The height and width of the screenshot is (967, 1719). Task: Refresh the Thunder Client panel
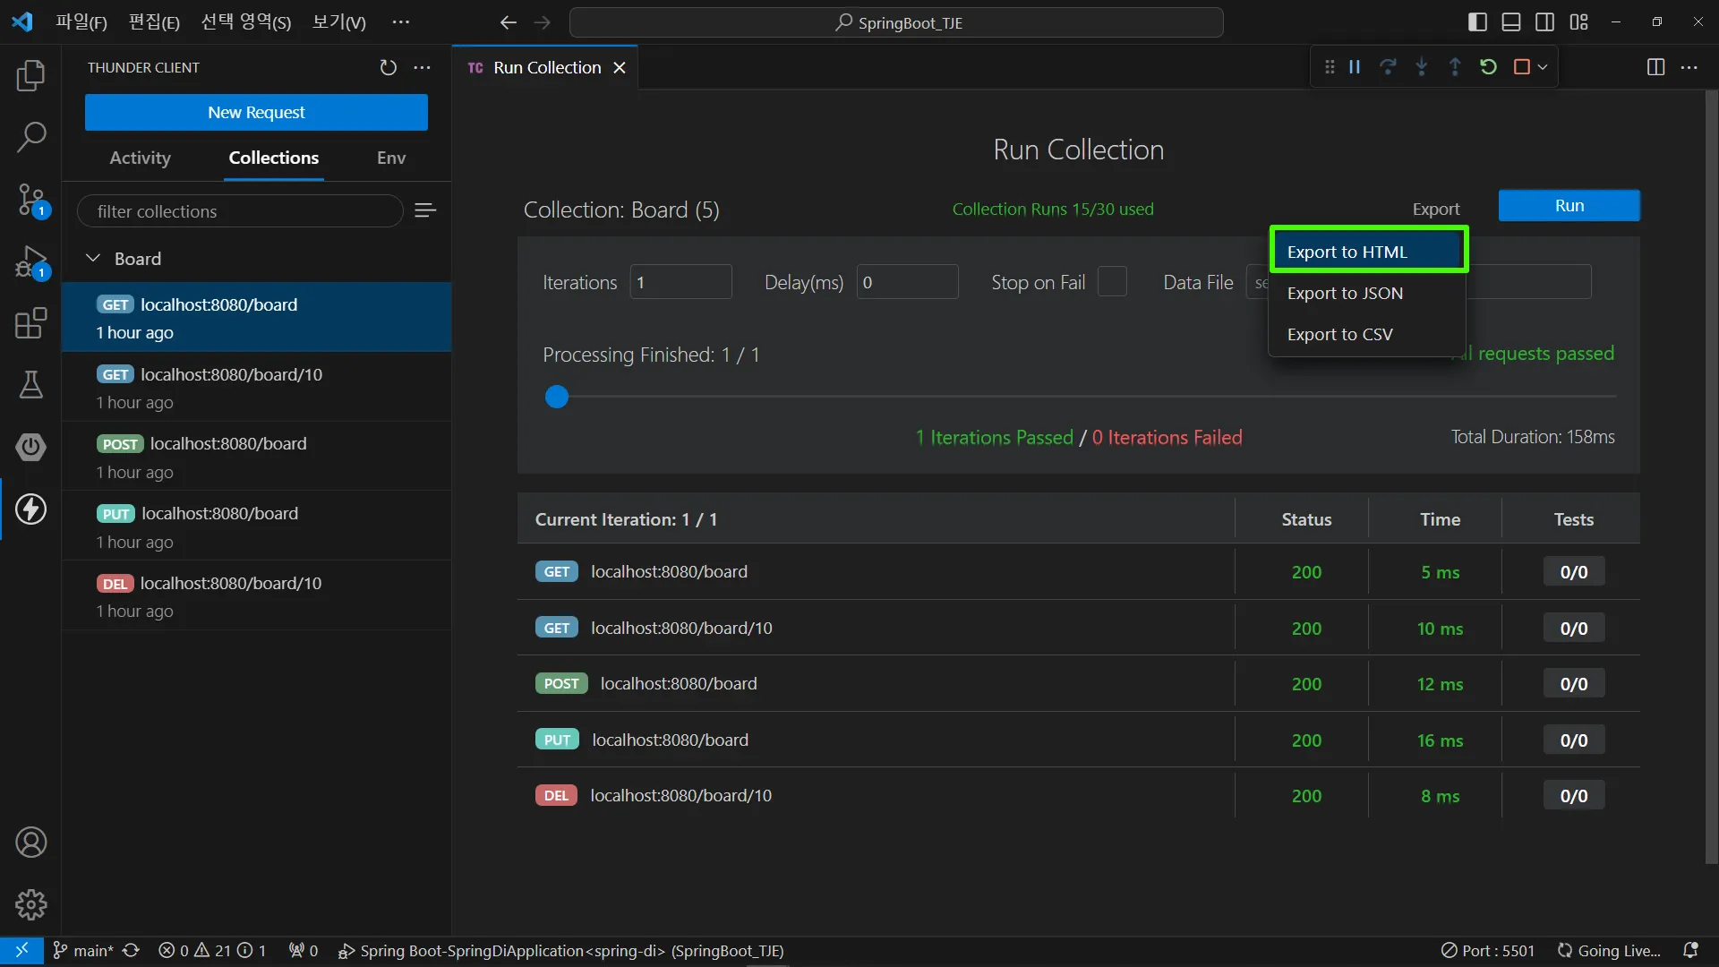388,68
